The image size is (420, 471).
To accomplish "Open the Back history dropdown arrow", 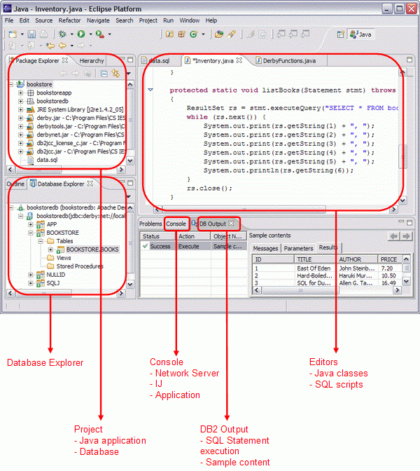I will [71, 46].
